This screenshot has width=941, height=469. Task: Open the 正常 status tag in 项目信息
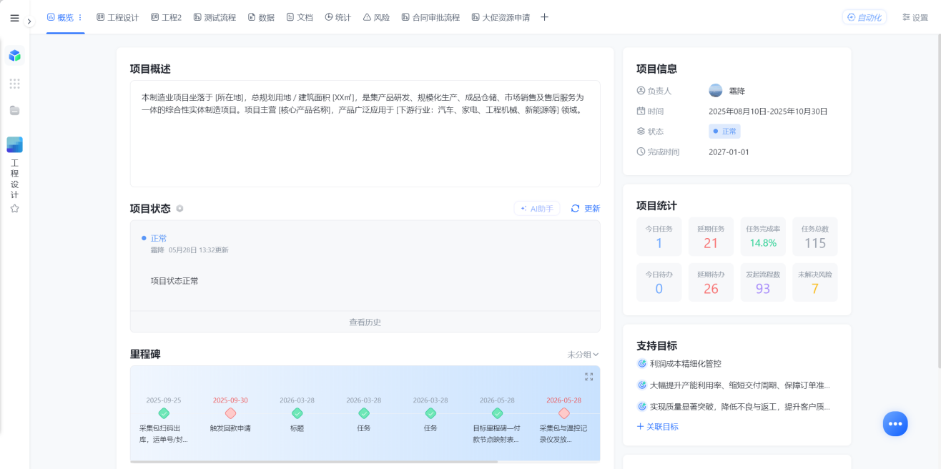coord(724,132)
